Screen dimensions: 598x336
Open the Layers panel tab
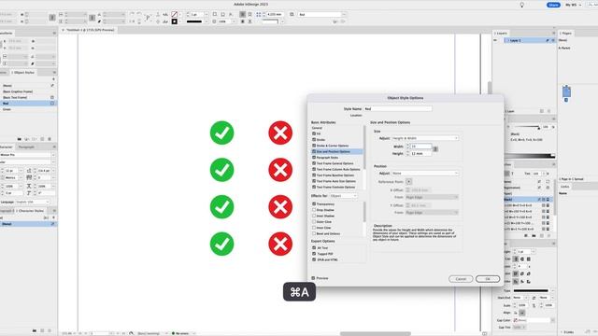(501, 34)
